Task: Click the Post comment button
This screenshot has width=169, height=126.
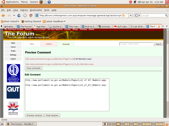Action: click(34, 68)
